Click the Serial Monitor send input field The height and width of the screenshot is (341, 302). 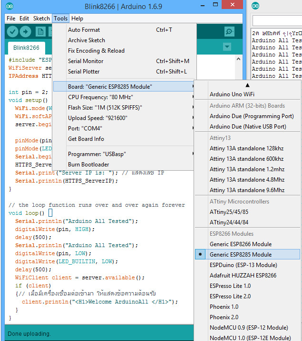(277, 21)
